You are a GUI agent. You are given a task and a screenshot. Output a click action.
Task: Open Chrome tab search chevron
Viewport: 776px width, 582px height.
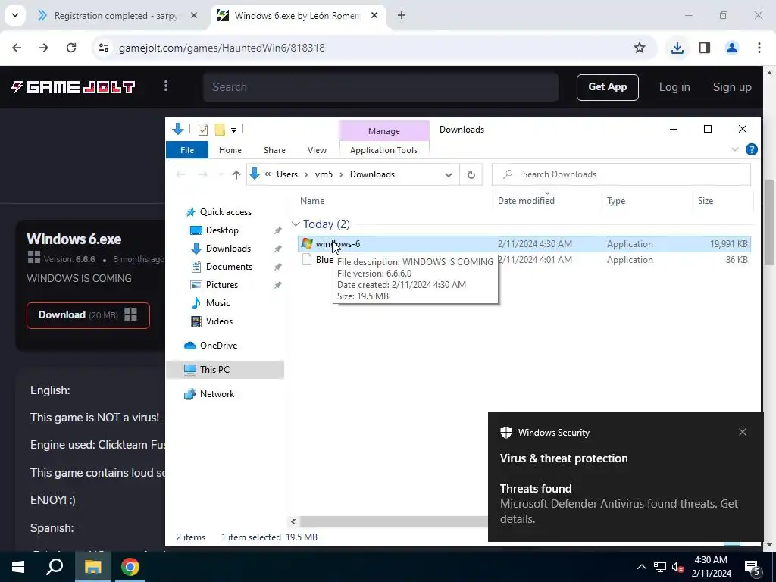pyautogui.click(x=15, y=15)
